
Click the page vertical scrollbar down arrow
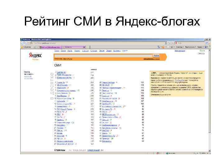(210, 151)
